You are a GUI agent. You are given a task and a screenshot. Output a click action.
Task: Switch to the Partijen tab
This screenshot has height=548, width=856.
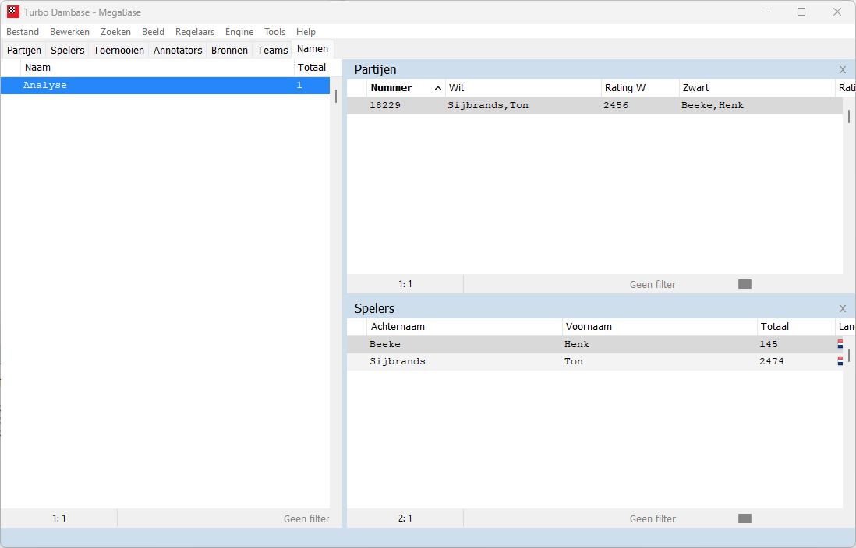(x=24, y=50)
